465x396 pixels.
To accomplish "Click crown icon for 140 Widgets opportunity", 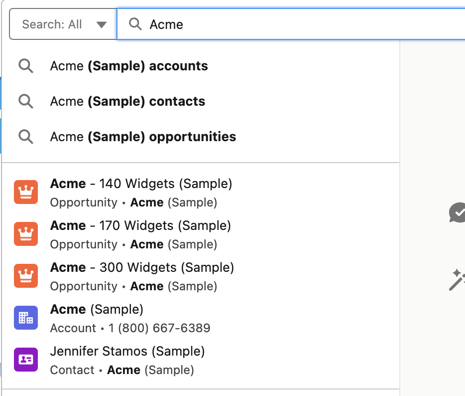I will tap(26, 192).
